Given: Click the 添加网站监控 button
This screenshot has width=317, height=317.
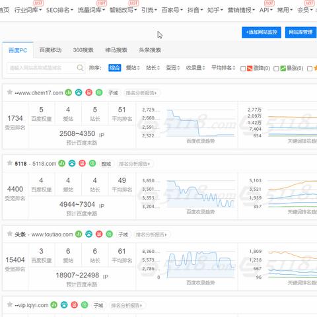Looking at the screenshot, I should point(262,32).
